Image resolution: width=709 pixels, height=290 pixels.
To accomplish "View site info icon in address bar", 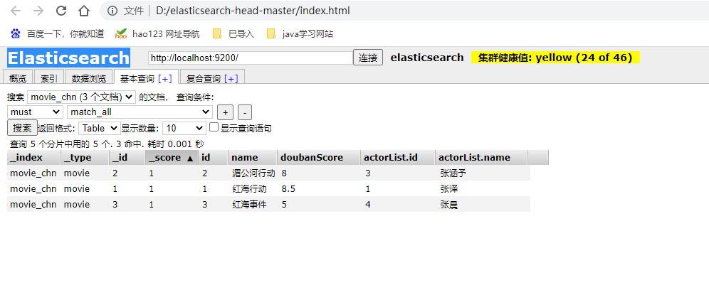I will tap(112, 11).
